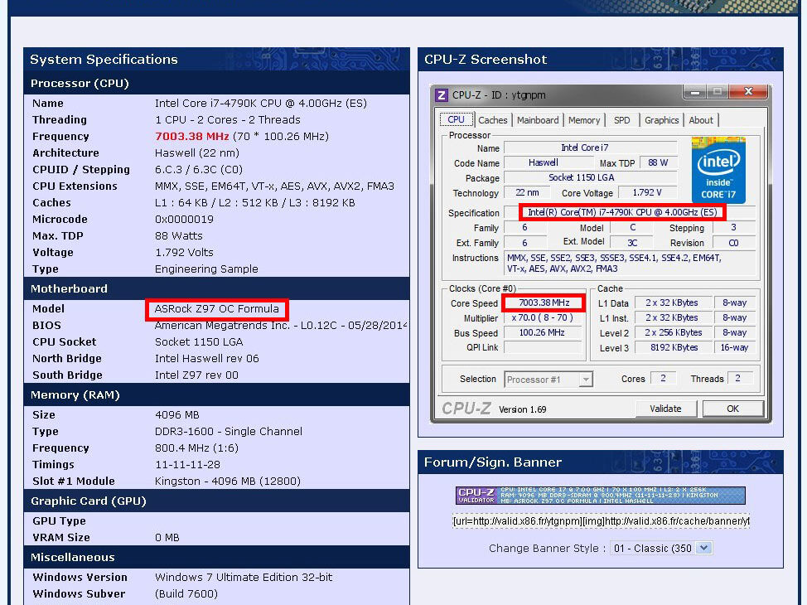Switch to the Caches tab
This screenshot has height=605, width=807.
click(493, 119)
